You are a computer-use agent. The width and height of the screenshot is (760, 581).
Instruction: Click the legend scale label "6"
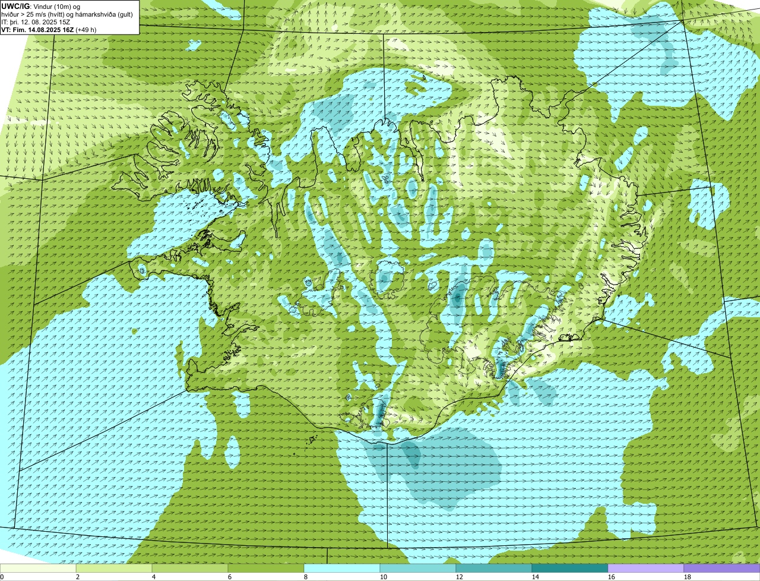230,577
